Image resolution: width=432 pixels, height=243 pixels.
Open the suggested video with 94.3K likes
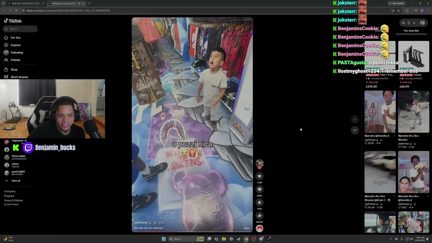(380, 172)
